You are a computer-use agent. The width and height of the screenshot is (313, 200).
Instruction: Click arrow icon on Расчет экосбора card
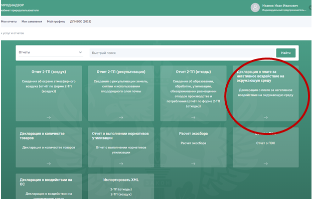coord(193,162)
